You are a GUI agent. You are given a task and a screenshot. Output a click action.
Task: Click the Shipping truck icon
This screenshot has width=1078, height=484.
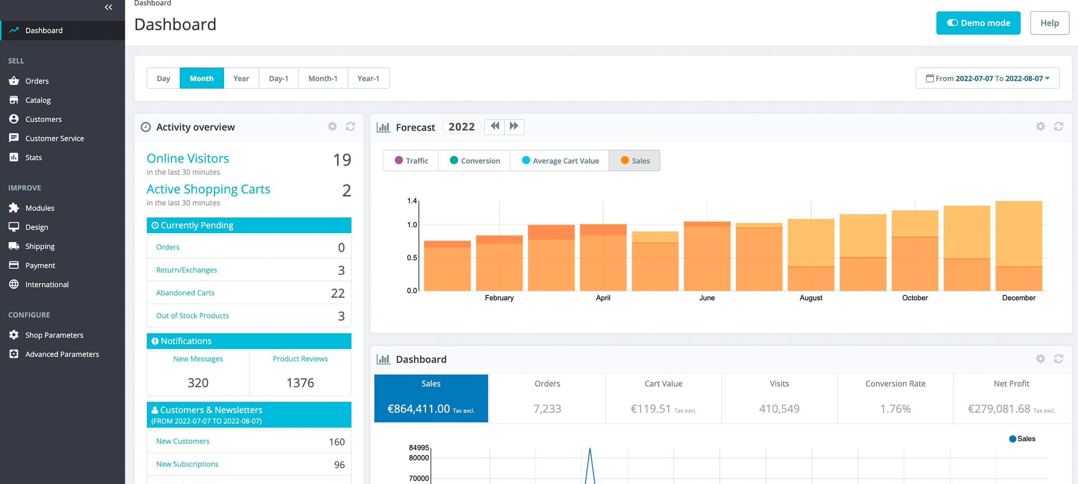click(14, 246)
